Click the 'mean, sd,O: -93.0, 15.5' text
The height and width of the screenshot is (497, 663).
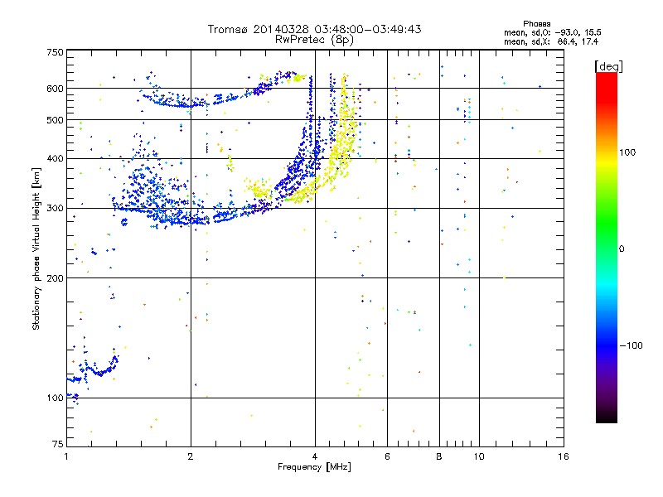tap(552, 32)
